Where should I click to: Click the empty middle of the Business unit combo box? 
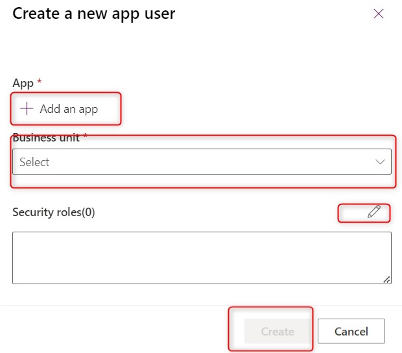click(195, 162)
